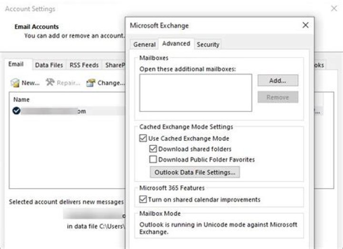343x249 pixels.
Task: Click the default account checkmark icon
Action: click(16, 111)
